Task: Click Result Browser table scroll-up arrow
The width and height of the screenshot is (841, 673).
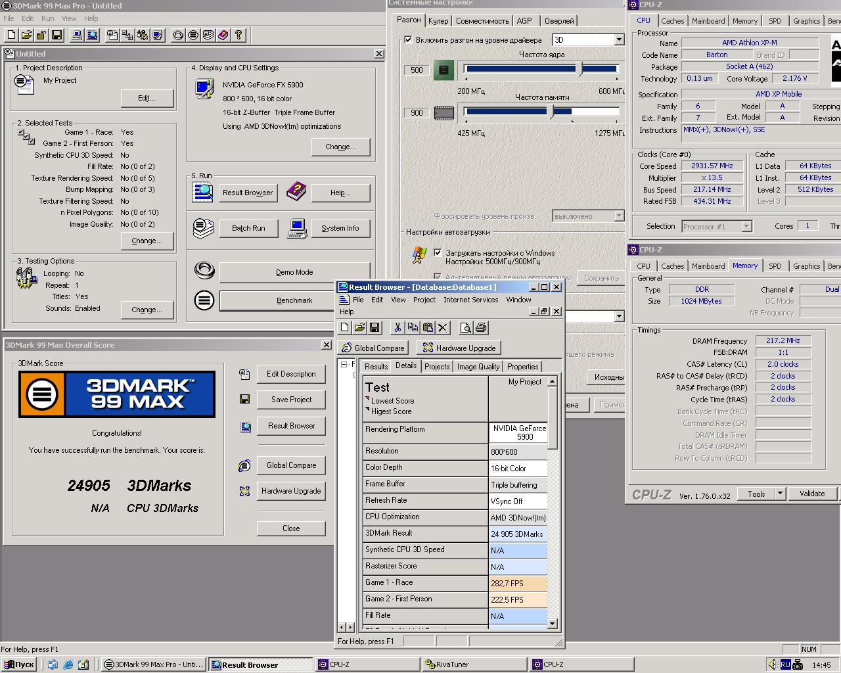Action: 552,381
